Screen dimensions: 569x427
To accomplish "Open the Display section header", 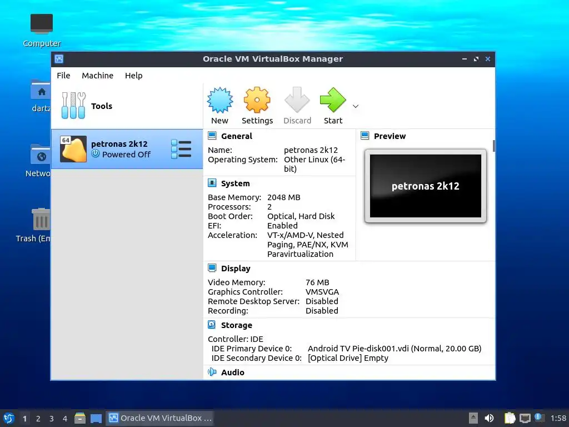I will click(x=236, y=269).
